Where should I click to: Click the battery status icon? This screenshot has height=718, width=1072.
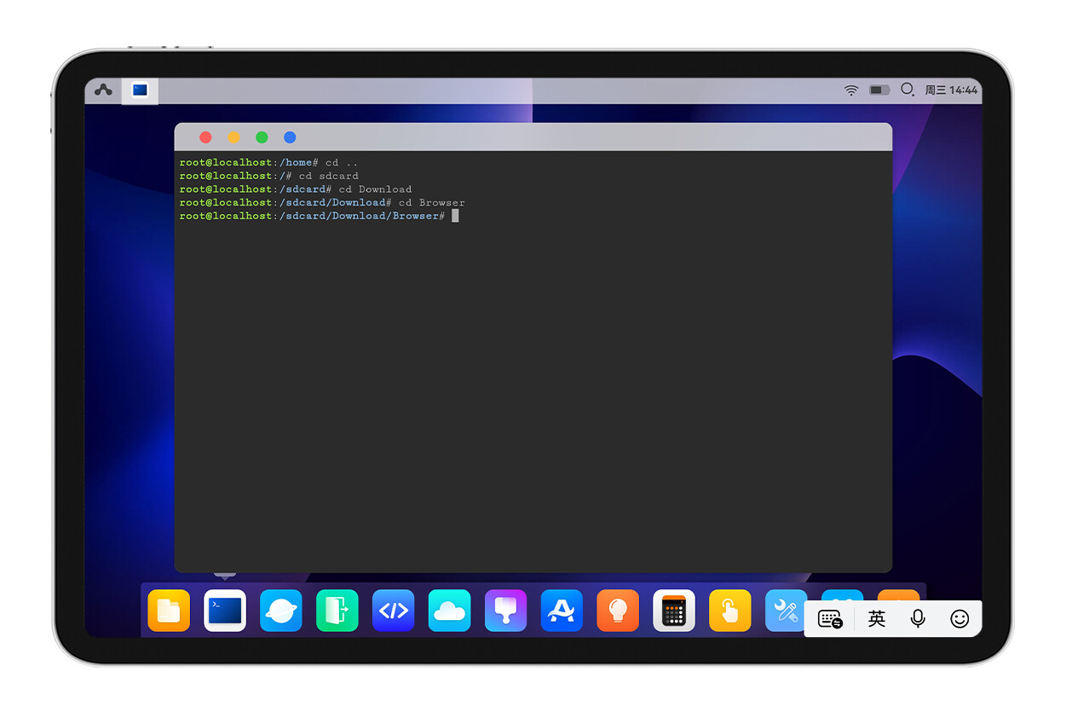pos(879,90)
